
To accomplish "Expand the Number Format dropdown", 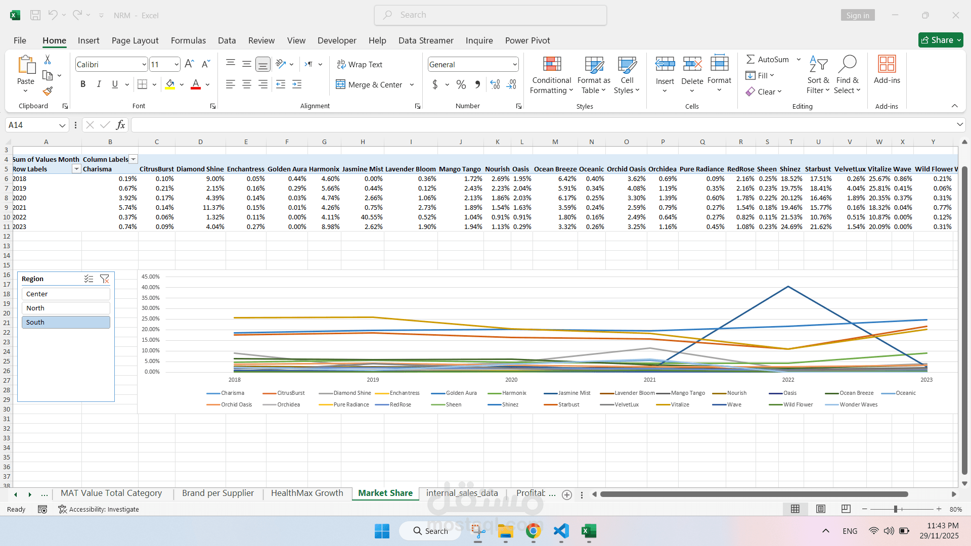I will click(x=515, y=65).
